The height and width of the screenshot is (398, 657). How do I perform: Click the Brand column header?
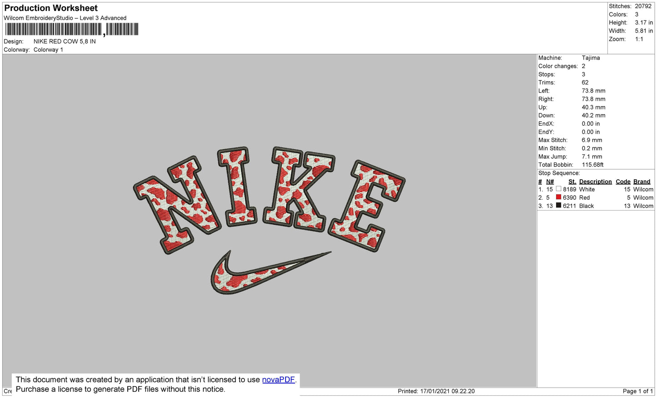click(642, 182)
